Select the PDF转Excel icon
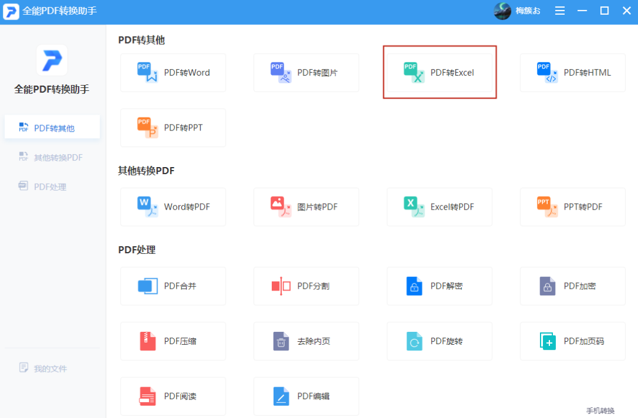Image resolution: width=638 pixels, height=418 pixels. click(x=414, y=73)
